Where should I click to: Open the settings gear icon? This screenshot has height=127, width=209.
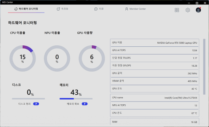point(188,10)
